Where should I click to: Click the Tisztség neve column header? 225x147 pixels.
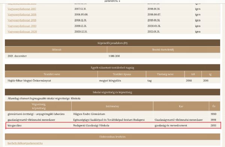pos(165,74)
